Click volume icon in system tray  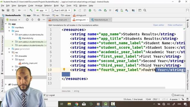click(169, 104)
